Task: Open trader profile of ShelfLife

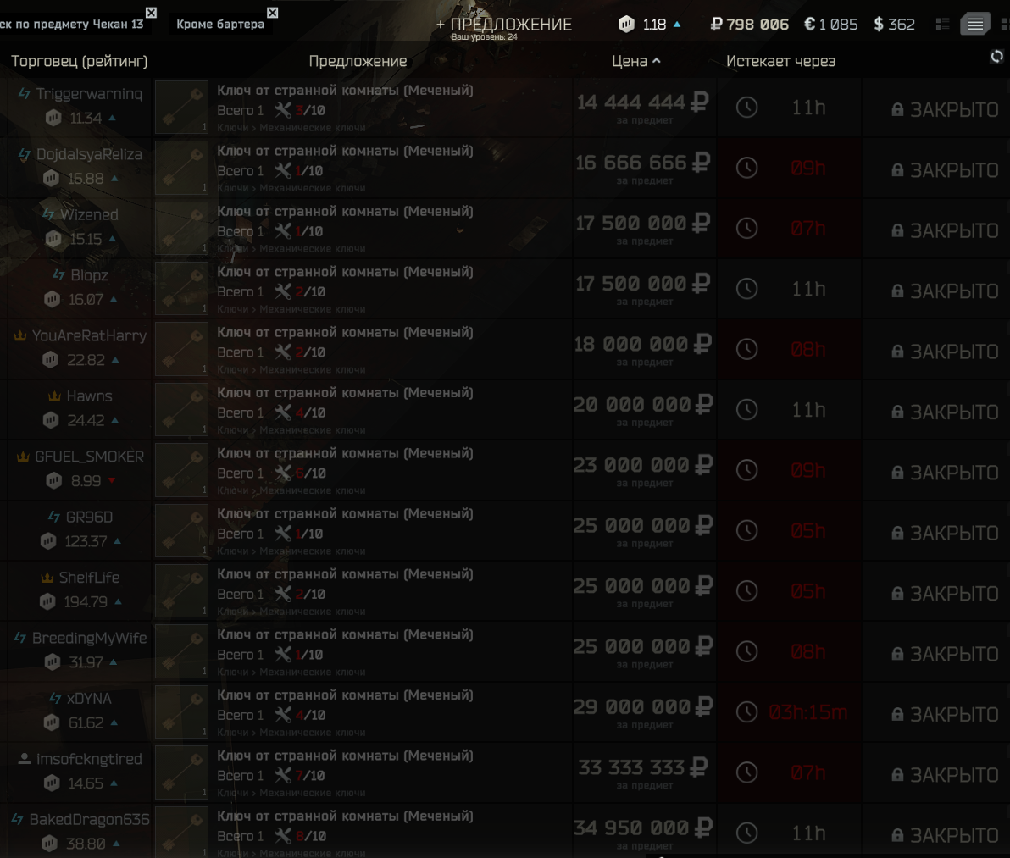Action: tap(89, 578)
